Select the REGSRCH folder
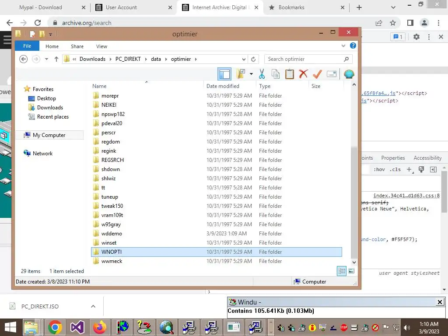The width and height of the screenshot is (448, 336). pos(112,160)
